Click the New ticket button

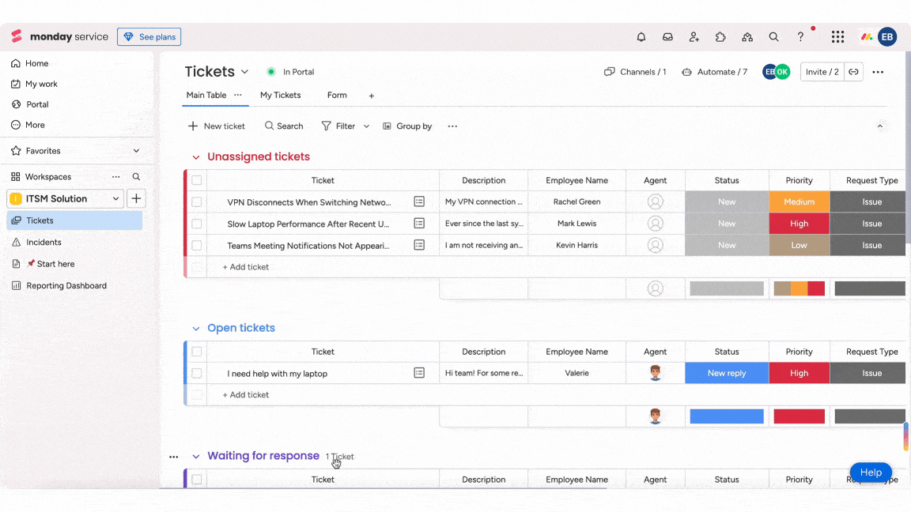point(216,126)
